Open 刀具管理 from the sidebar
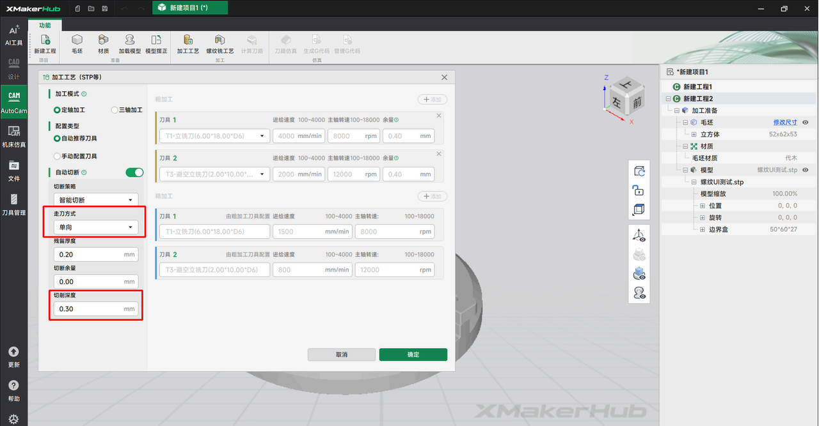The width and height of the screenshot is (819, 426). 13,204
